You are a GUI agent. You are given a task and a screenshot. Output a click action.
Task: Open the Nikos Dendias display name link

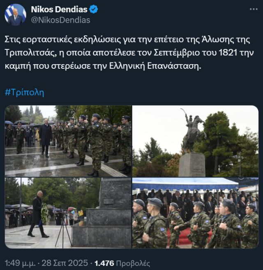click(59, 9)
